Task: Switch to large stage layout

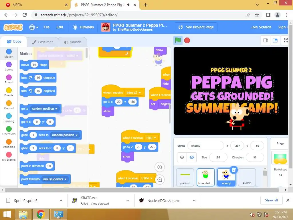Action: (275, 40)
